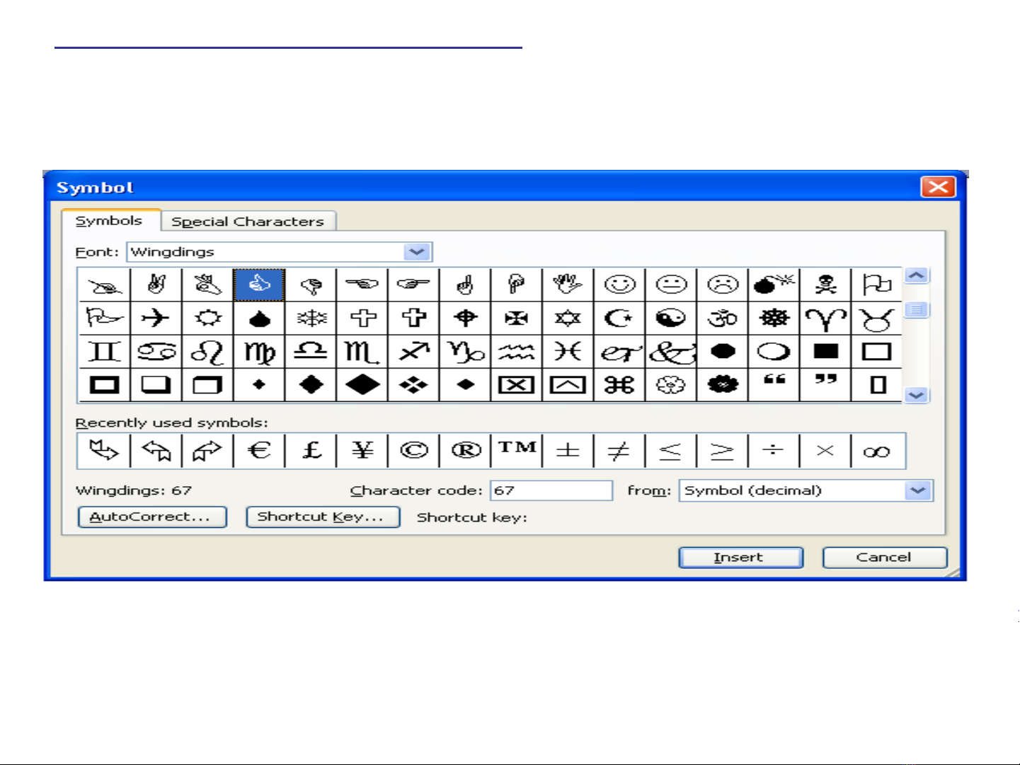
Task: Click the frowning face symbol
Action: [x=722, y=284]
